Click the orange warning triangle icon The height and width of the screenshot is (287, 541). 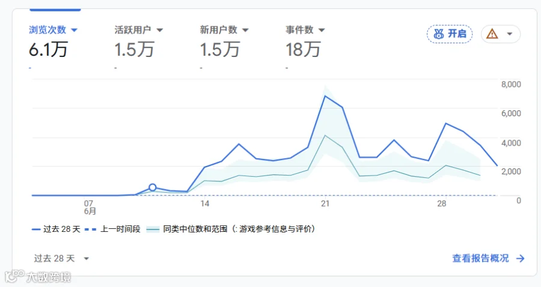coord(492,34)
